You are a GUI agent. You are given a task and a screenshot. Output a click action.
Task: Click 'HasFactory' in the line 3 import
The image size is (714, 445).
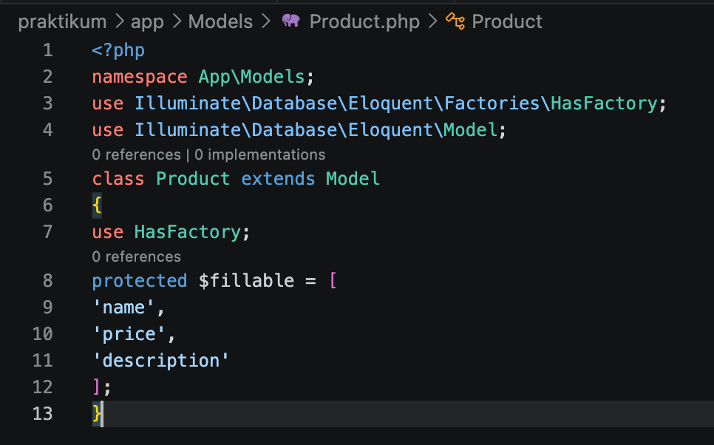(x=604, y=103)
